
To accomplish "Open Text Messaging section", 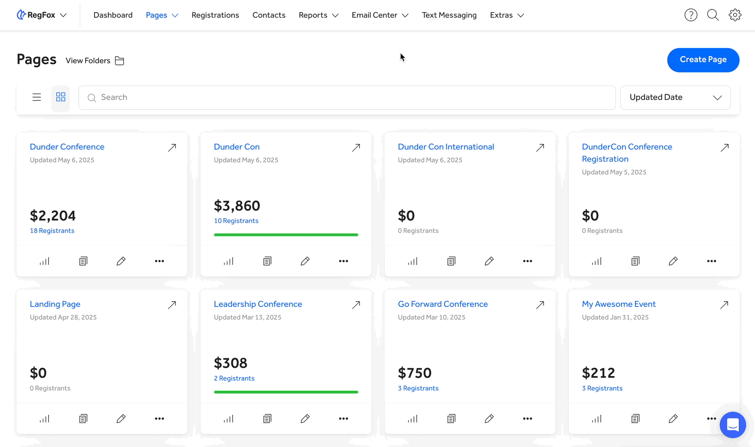I will click(449, 15).
